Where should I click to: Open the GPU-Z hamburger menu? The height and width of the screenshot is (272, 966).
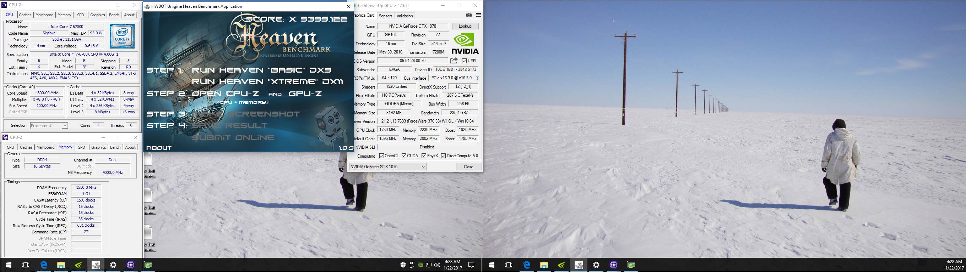click(x=478, y=15)
